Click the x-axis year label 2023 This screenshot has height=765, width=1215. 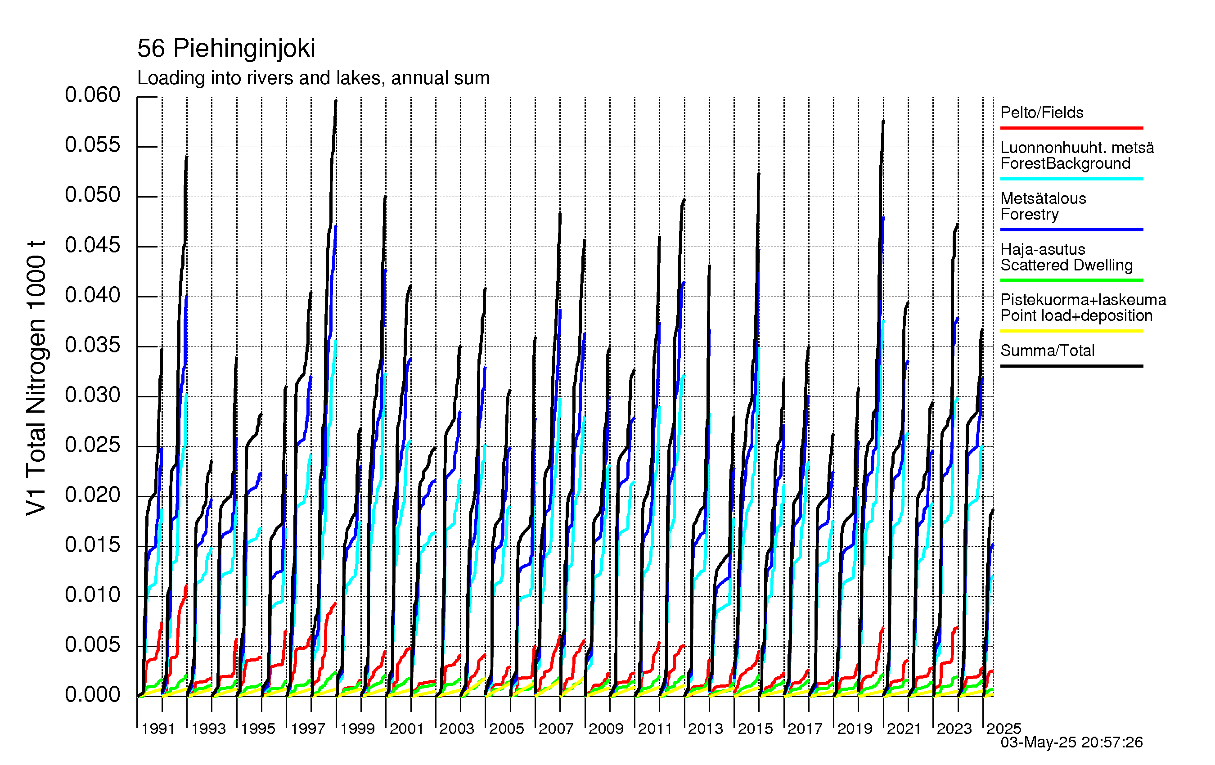point(954,729)
